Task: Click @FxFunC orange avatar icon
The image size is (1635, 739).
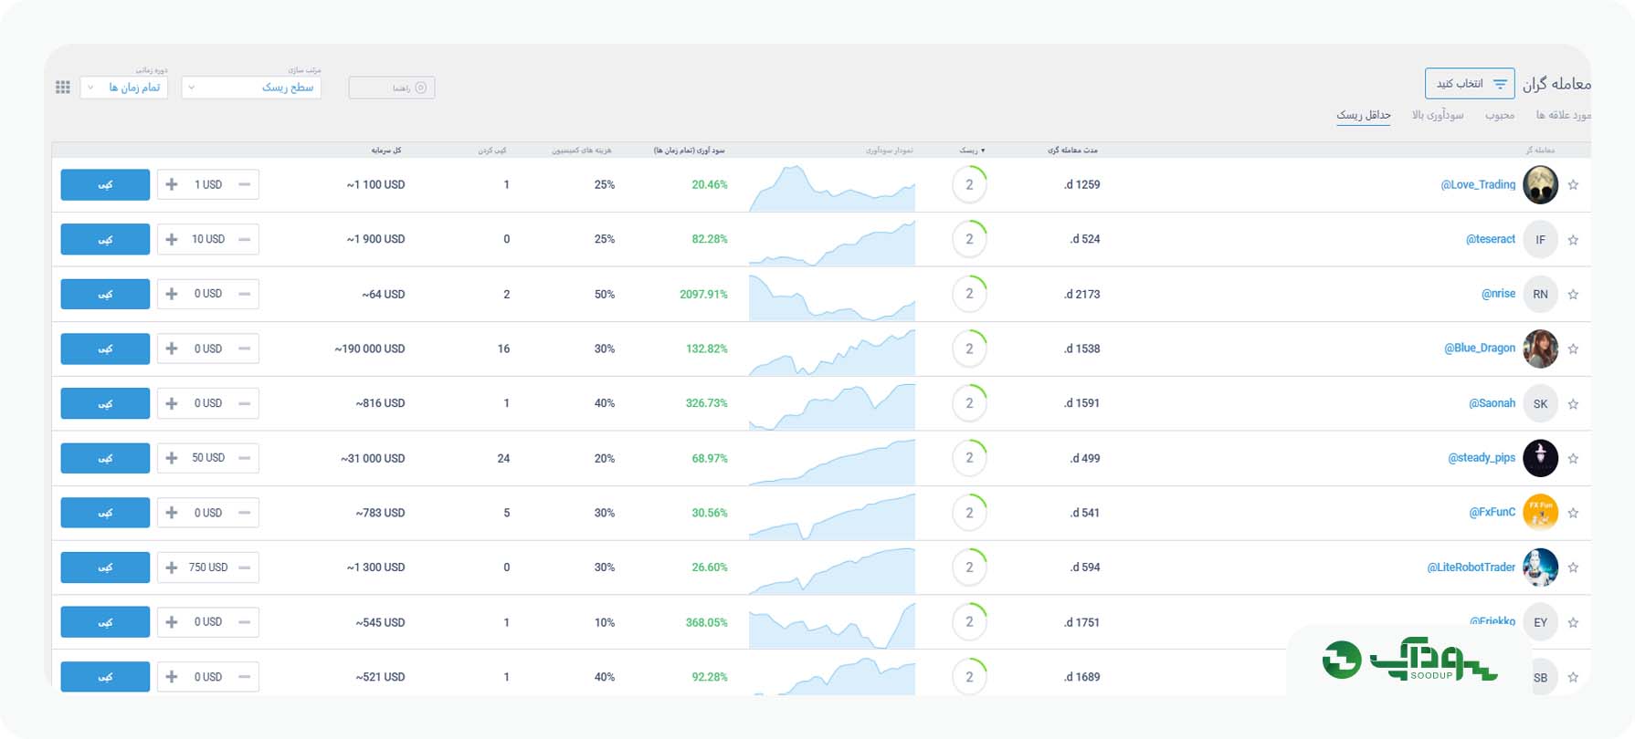Action: click(1541, 513)
